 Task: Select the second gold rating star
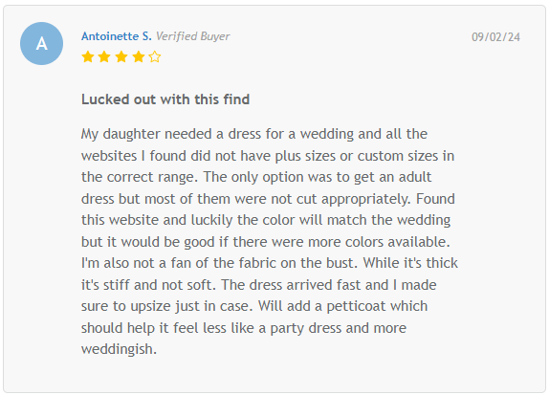point(104,56)
